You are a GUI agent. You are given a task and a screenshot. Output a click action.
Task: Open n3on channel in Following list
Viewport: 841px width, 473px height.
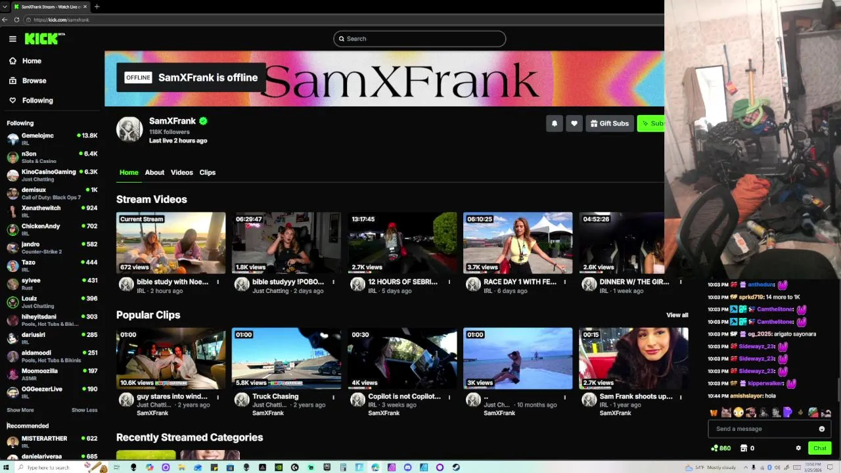52,157
